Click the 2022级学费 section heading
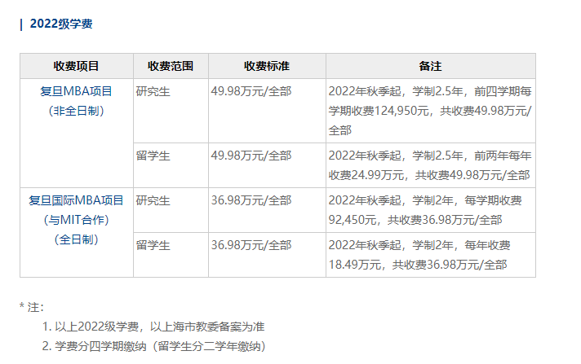The image size is (581, 364). (61, 24)
